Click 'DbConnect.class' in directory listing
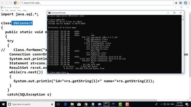191x107 pixels. coord(99,39)
